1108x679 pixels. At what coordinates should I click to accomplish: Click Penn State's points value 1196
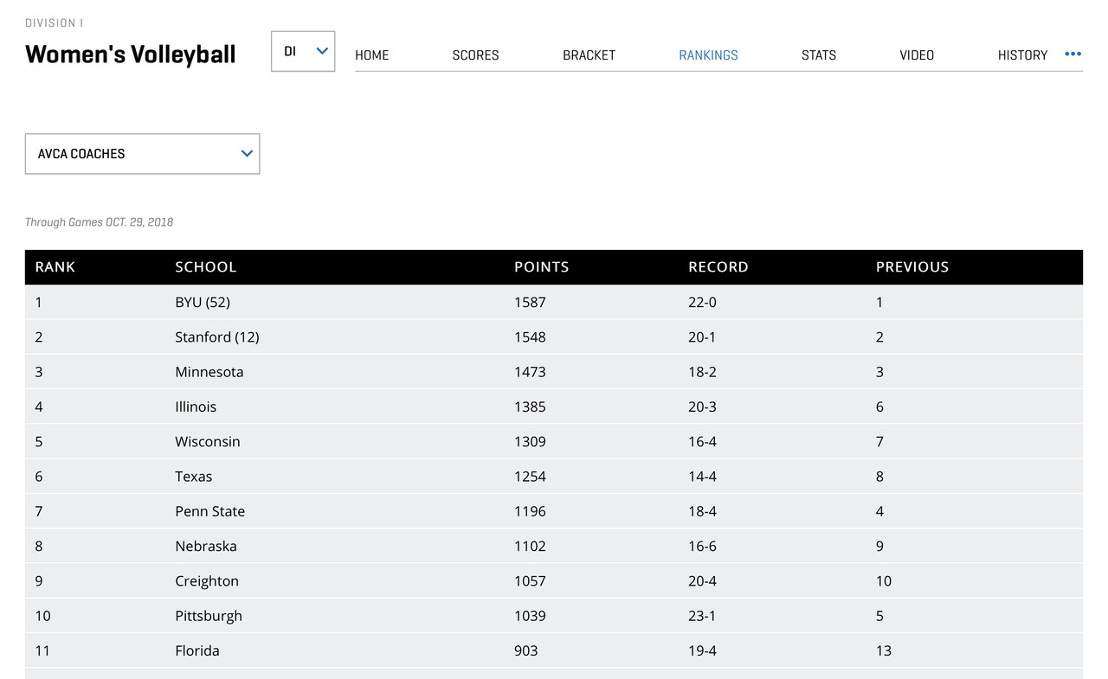point(530,511)
